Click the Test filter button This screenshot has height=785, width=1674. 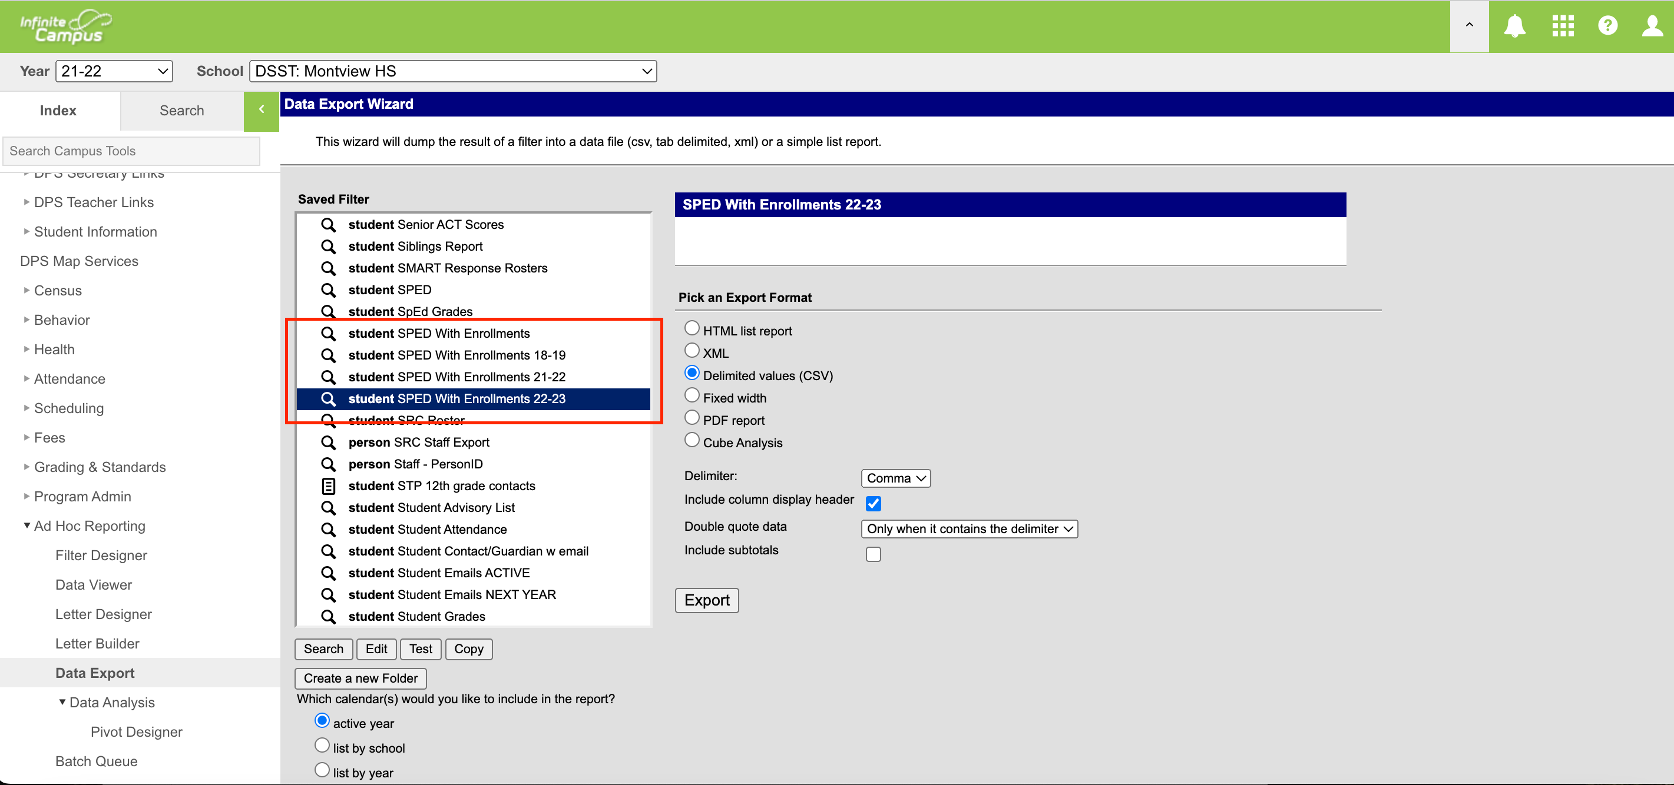[x=421, y=649]
